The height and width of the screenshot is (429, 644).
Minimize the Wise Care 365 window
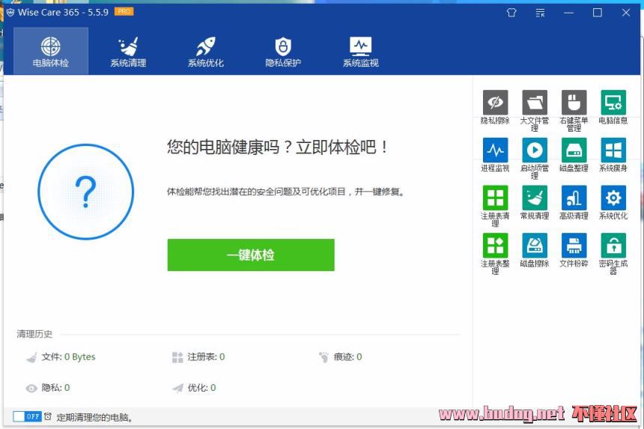point(569,13)
